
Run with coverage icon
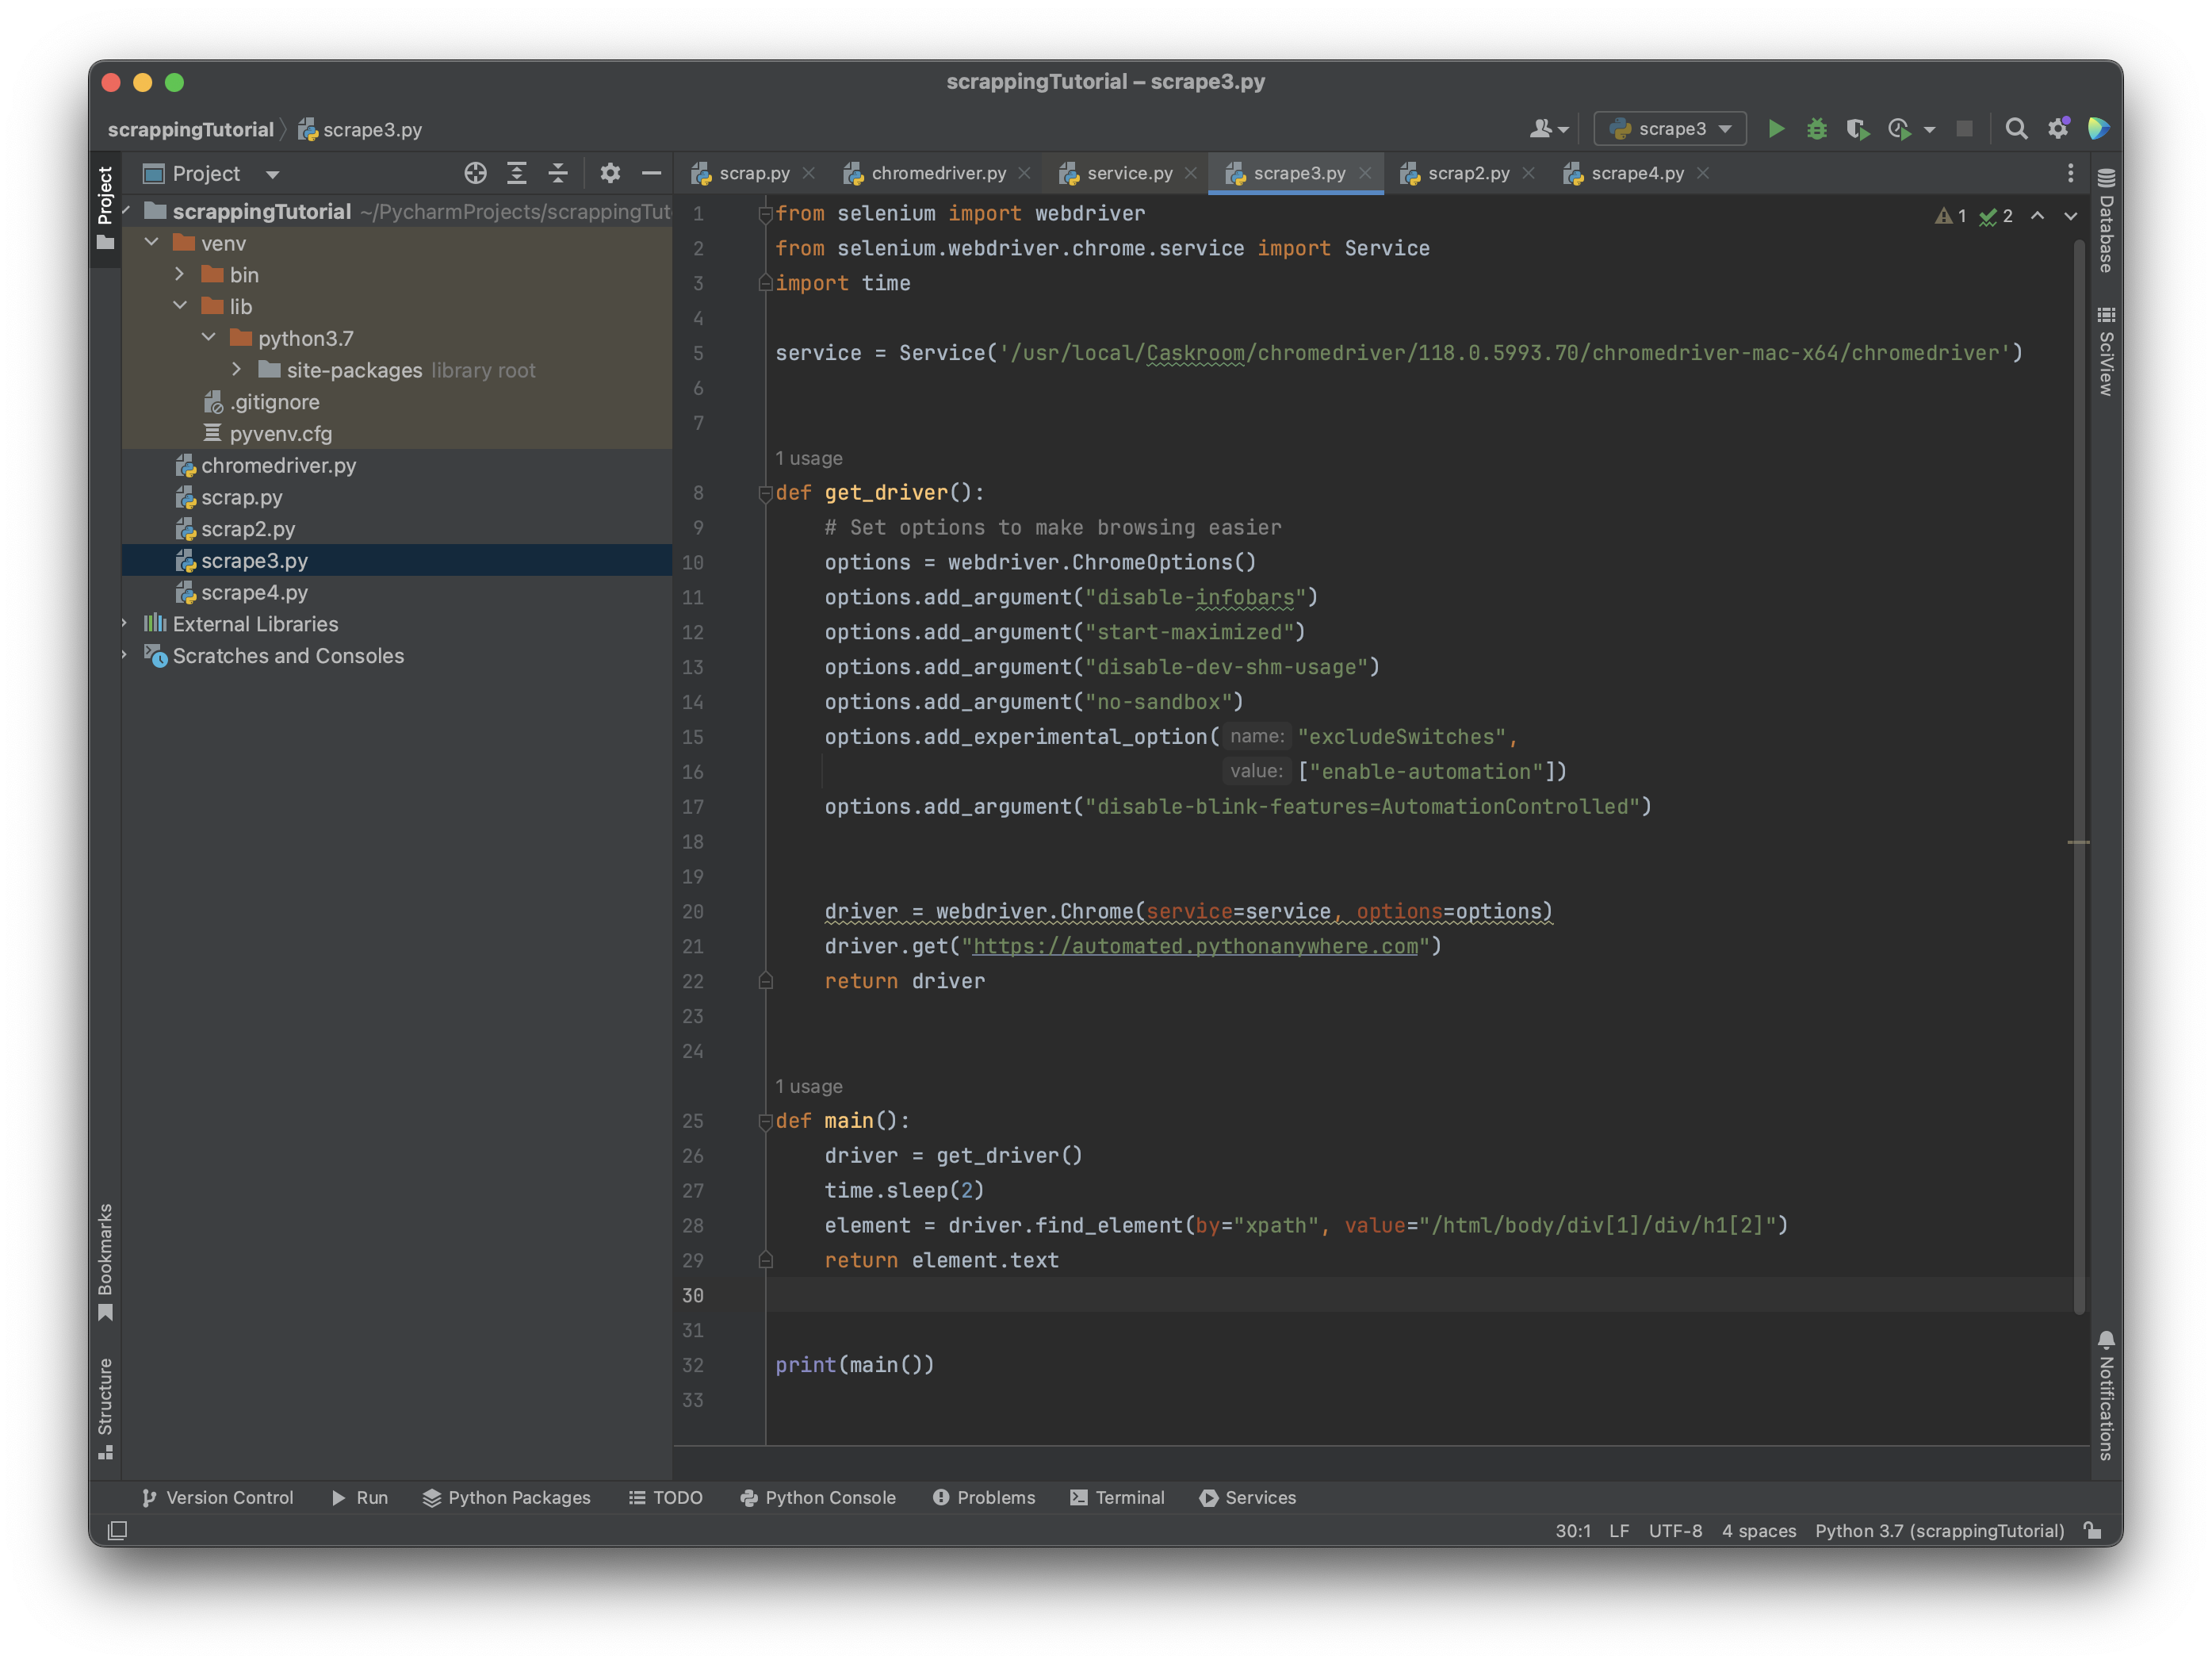tap(1857, 129)
